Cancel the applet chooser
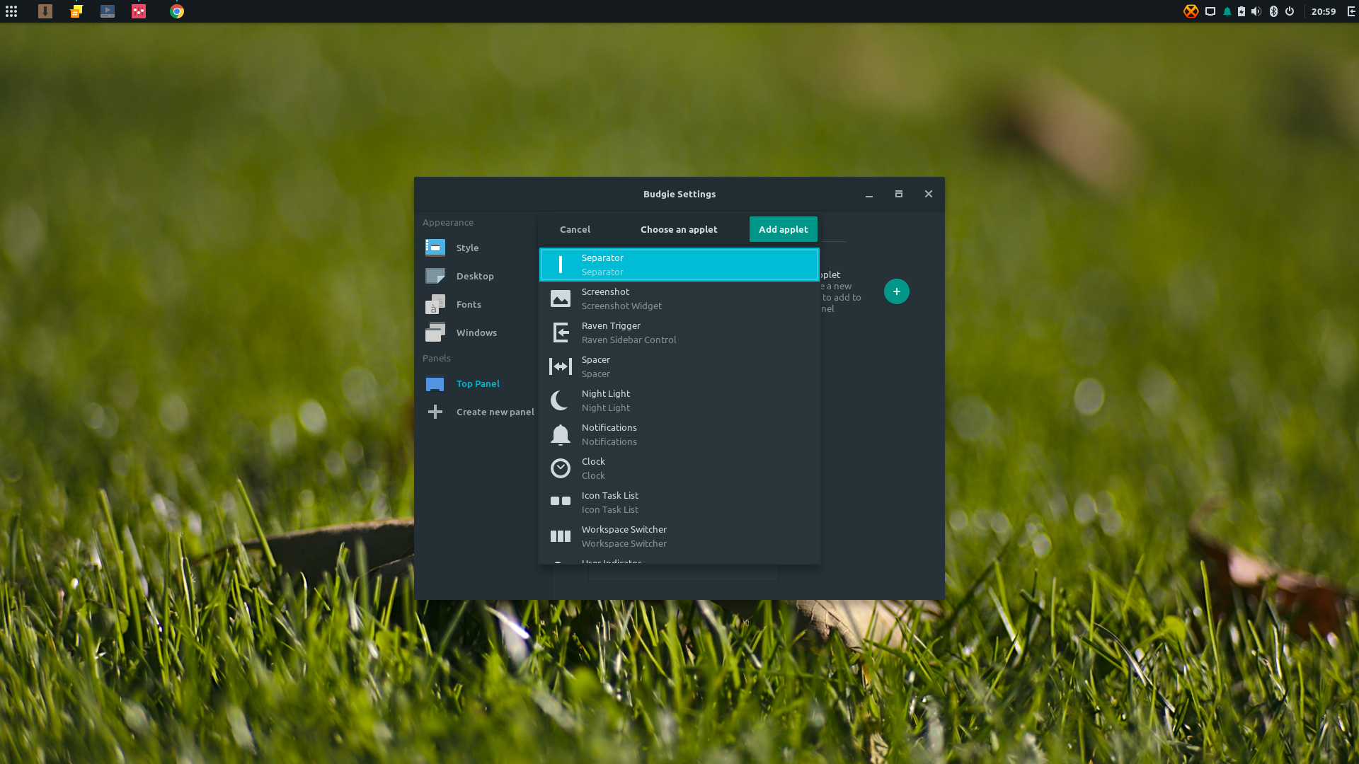 tap(575, 229)
